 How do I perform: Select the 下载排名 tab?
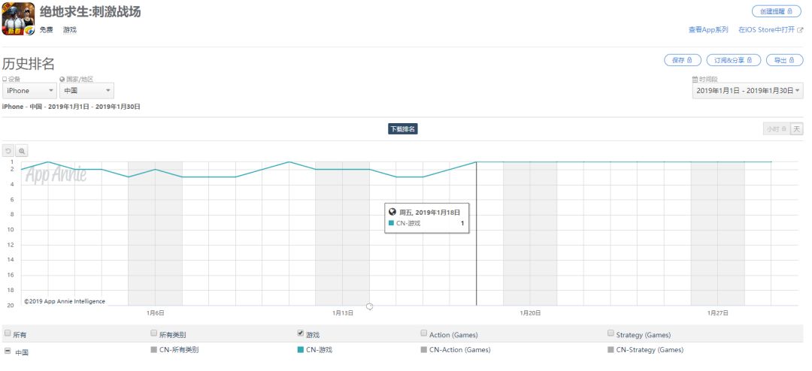pyautogui.click(x=403, y=129)
